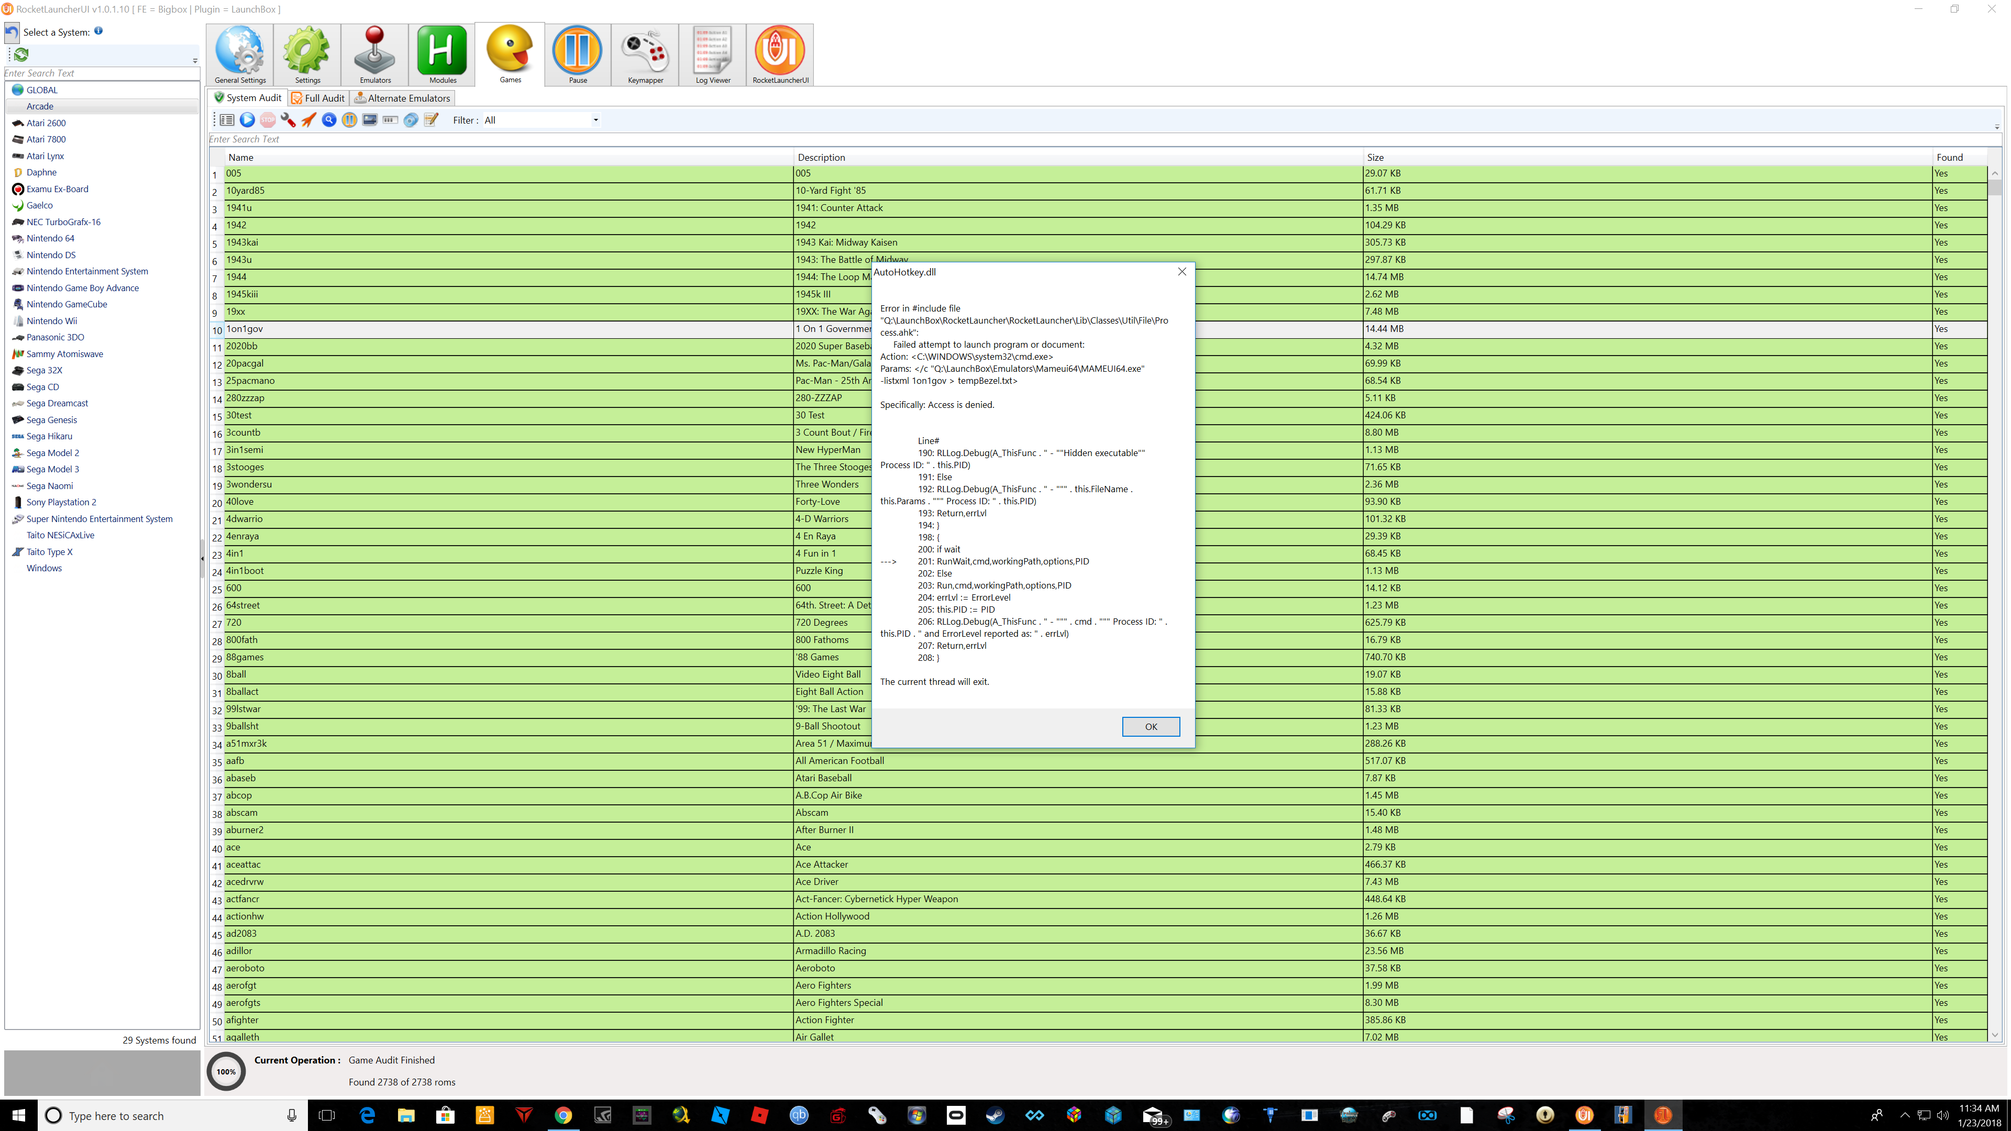Click the orange pause icon in audit toolbar
The height and width of the screenshot is (1131, 2011).
click(349, 119)
